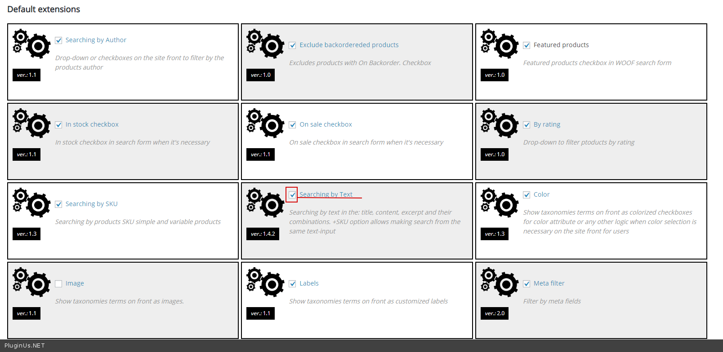Click the PluginUs.NET footer text
The height and width of the screenshot is (352, 723).
25,346
